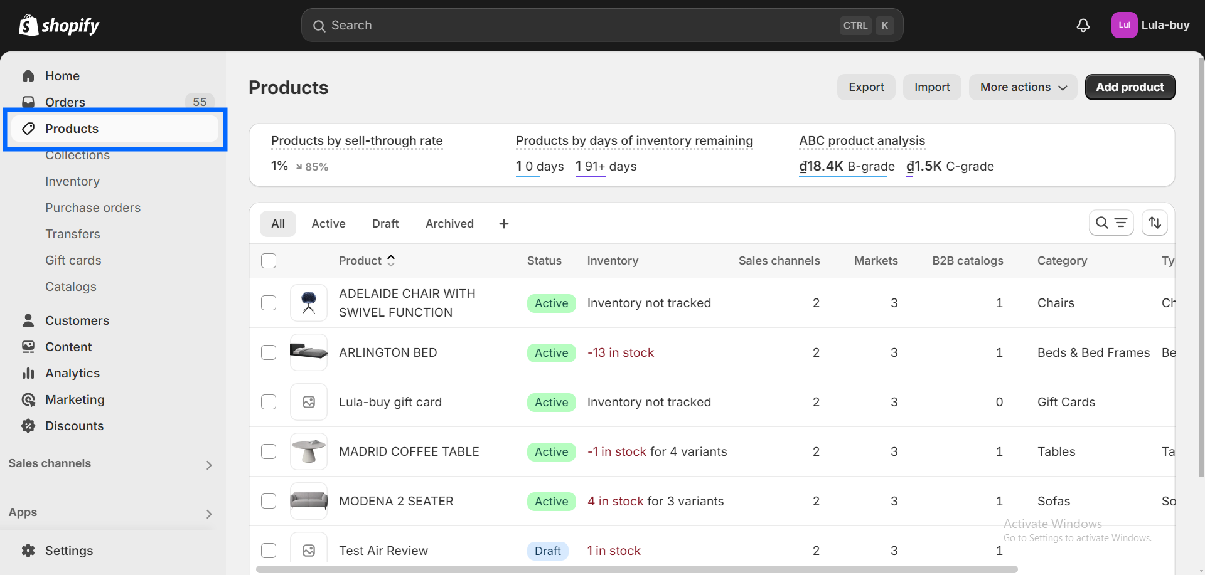The image size is (1205, 575).
Task: Click the Search input field
Action: [x=602, y=25]
